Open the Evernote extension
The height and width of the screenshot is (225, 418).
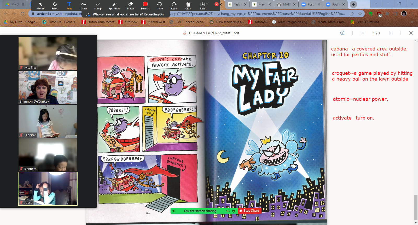370,14
